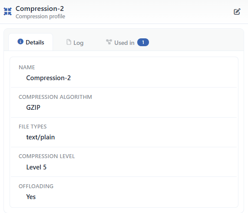Select the Details tab
248x213 pixels.
[x=31, y=42]
